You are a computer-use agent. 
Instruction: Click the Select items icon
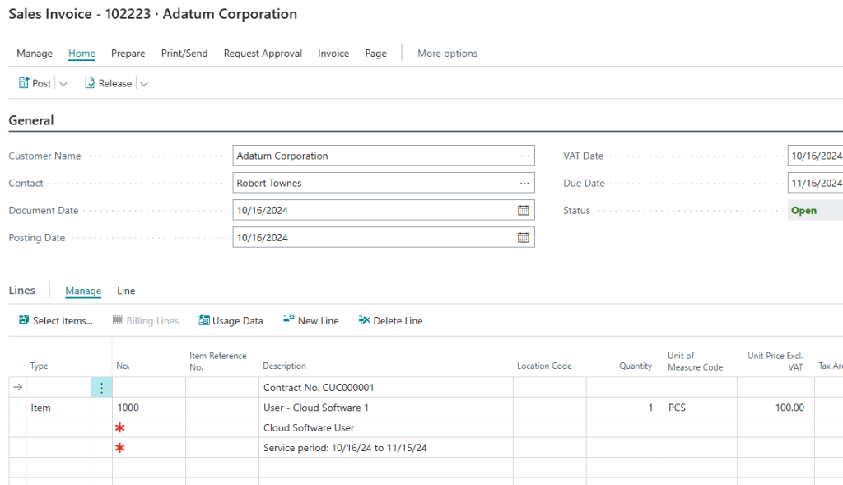24,320
